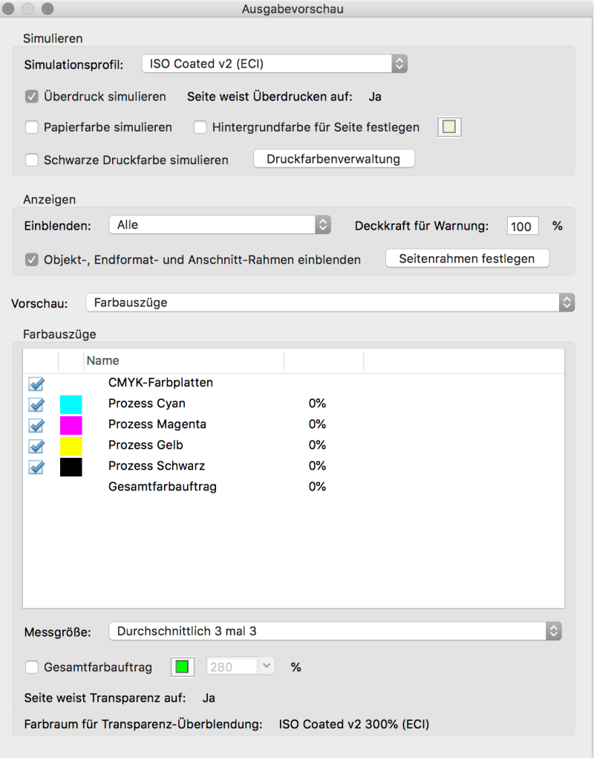Viewport: 594px width, 758px height.
Task: Click the yellow Prozess Gelb swatch icon
Action: click(71, 446)
